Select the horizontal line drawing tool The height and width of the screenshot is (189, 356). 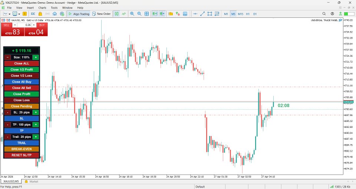pyautogui.click(x=195, y=14)
